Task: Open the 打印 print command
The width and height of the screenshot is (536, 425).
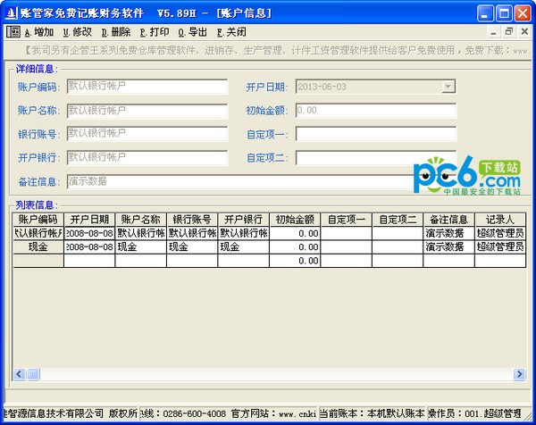Action: tap(155, 32)
